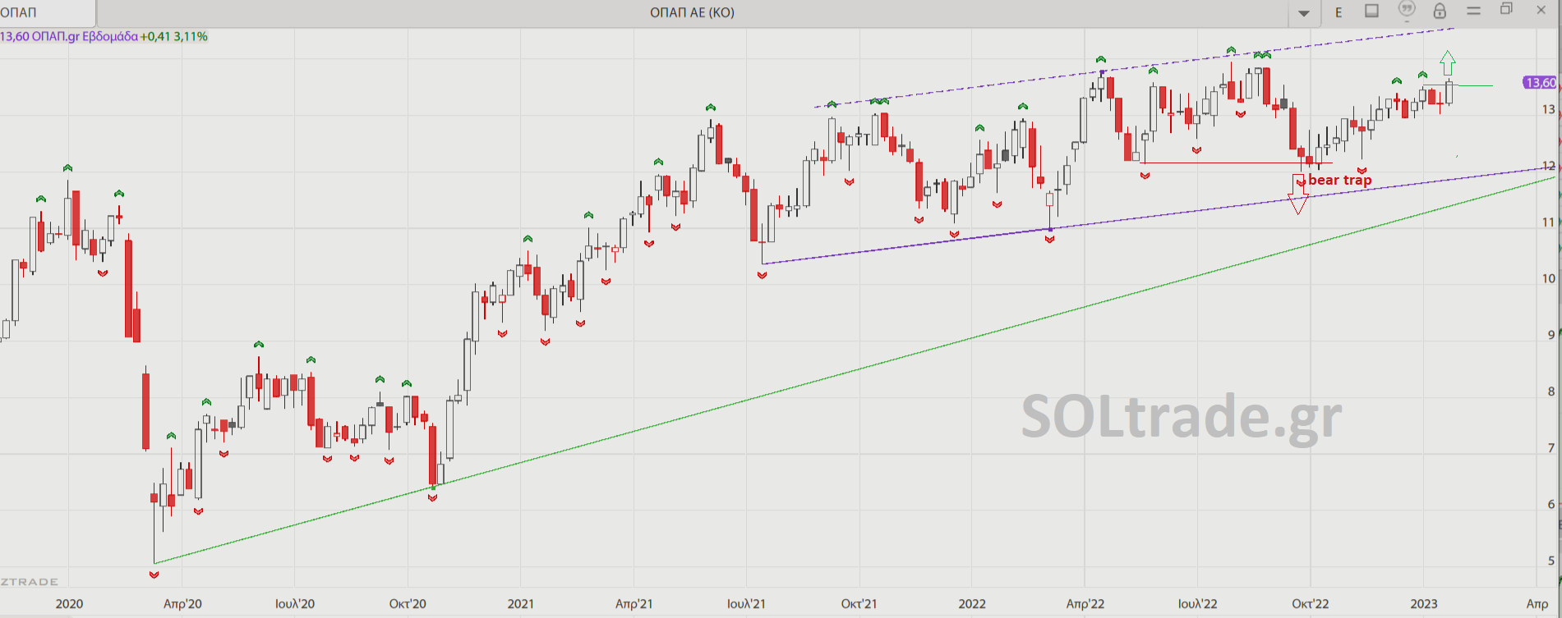1562x618 pixels.
Task: Close the chart window
Action: pyautogui.click(x=1541, y=10)
